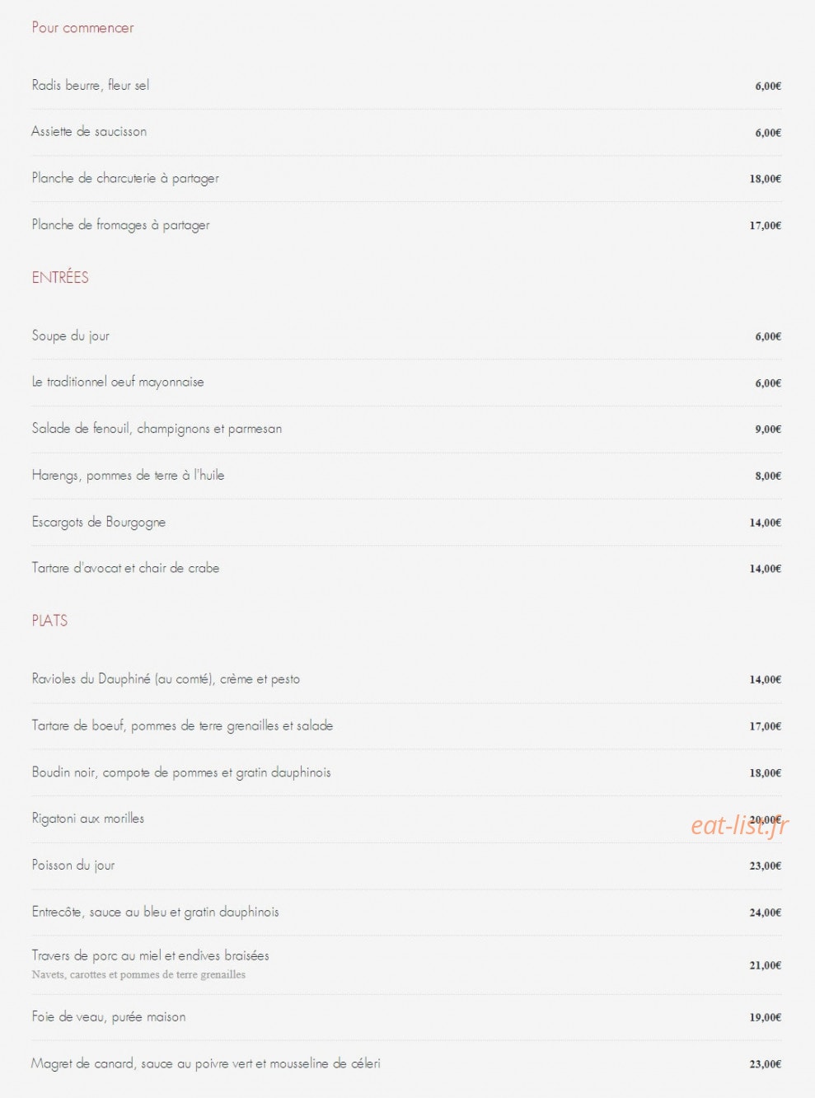Click the 17,00€ price for Planche de fromages

click(765, 225)
